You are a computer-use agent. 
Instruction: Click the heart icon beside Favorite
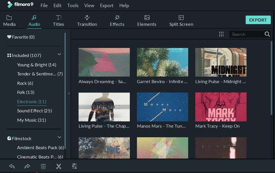click(x=9, y=37)
